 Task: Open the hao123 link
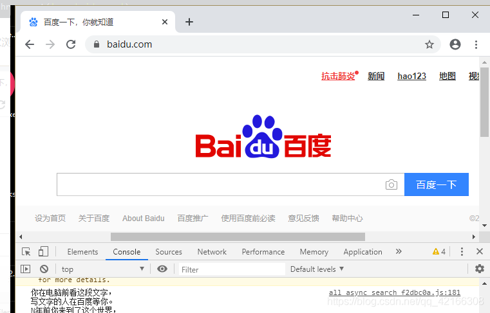click(411, 76)
